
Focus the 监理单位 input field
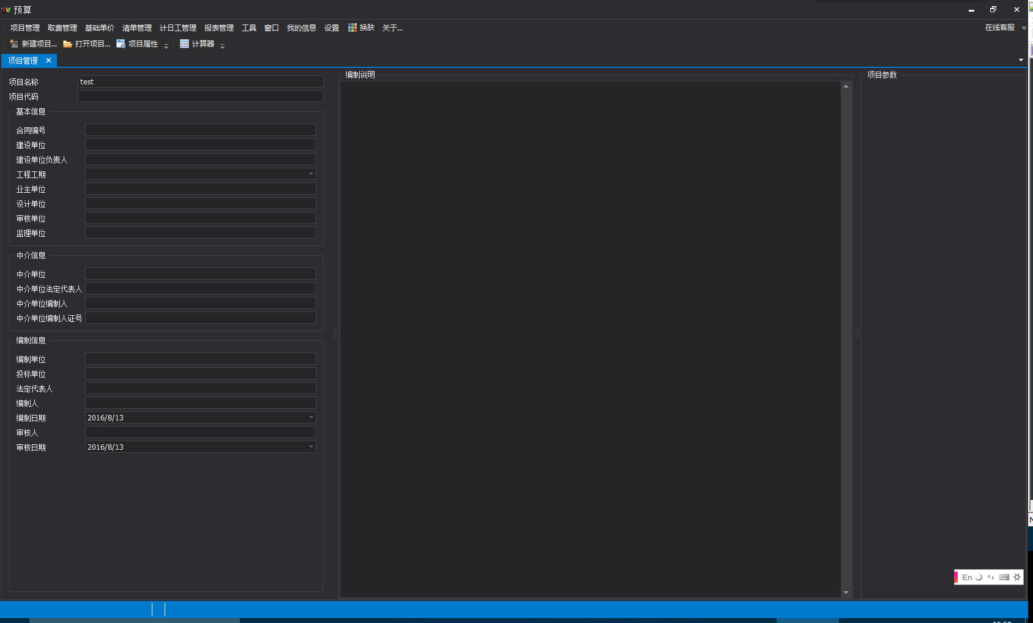point(201,233)
